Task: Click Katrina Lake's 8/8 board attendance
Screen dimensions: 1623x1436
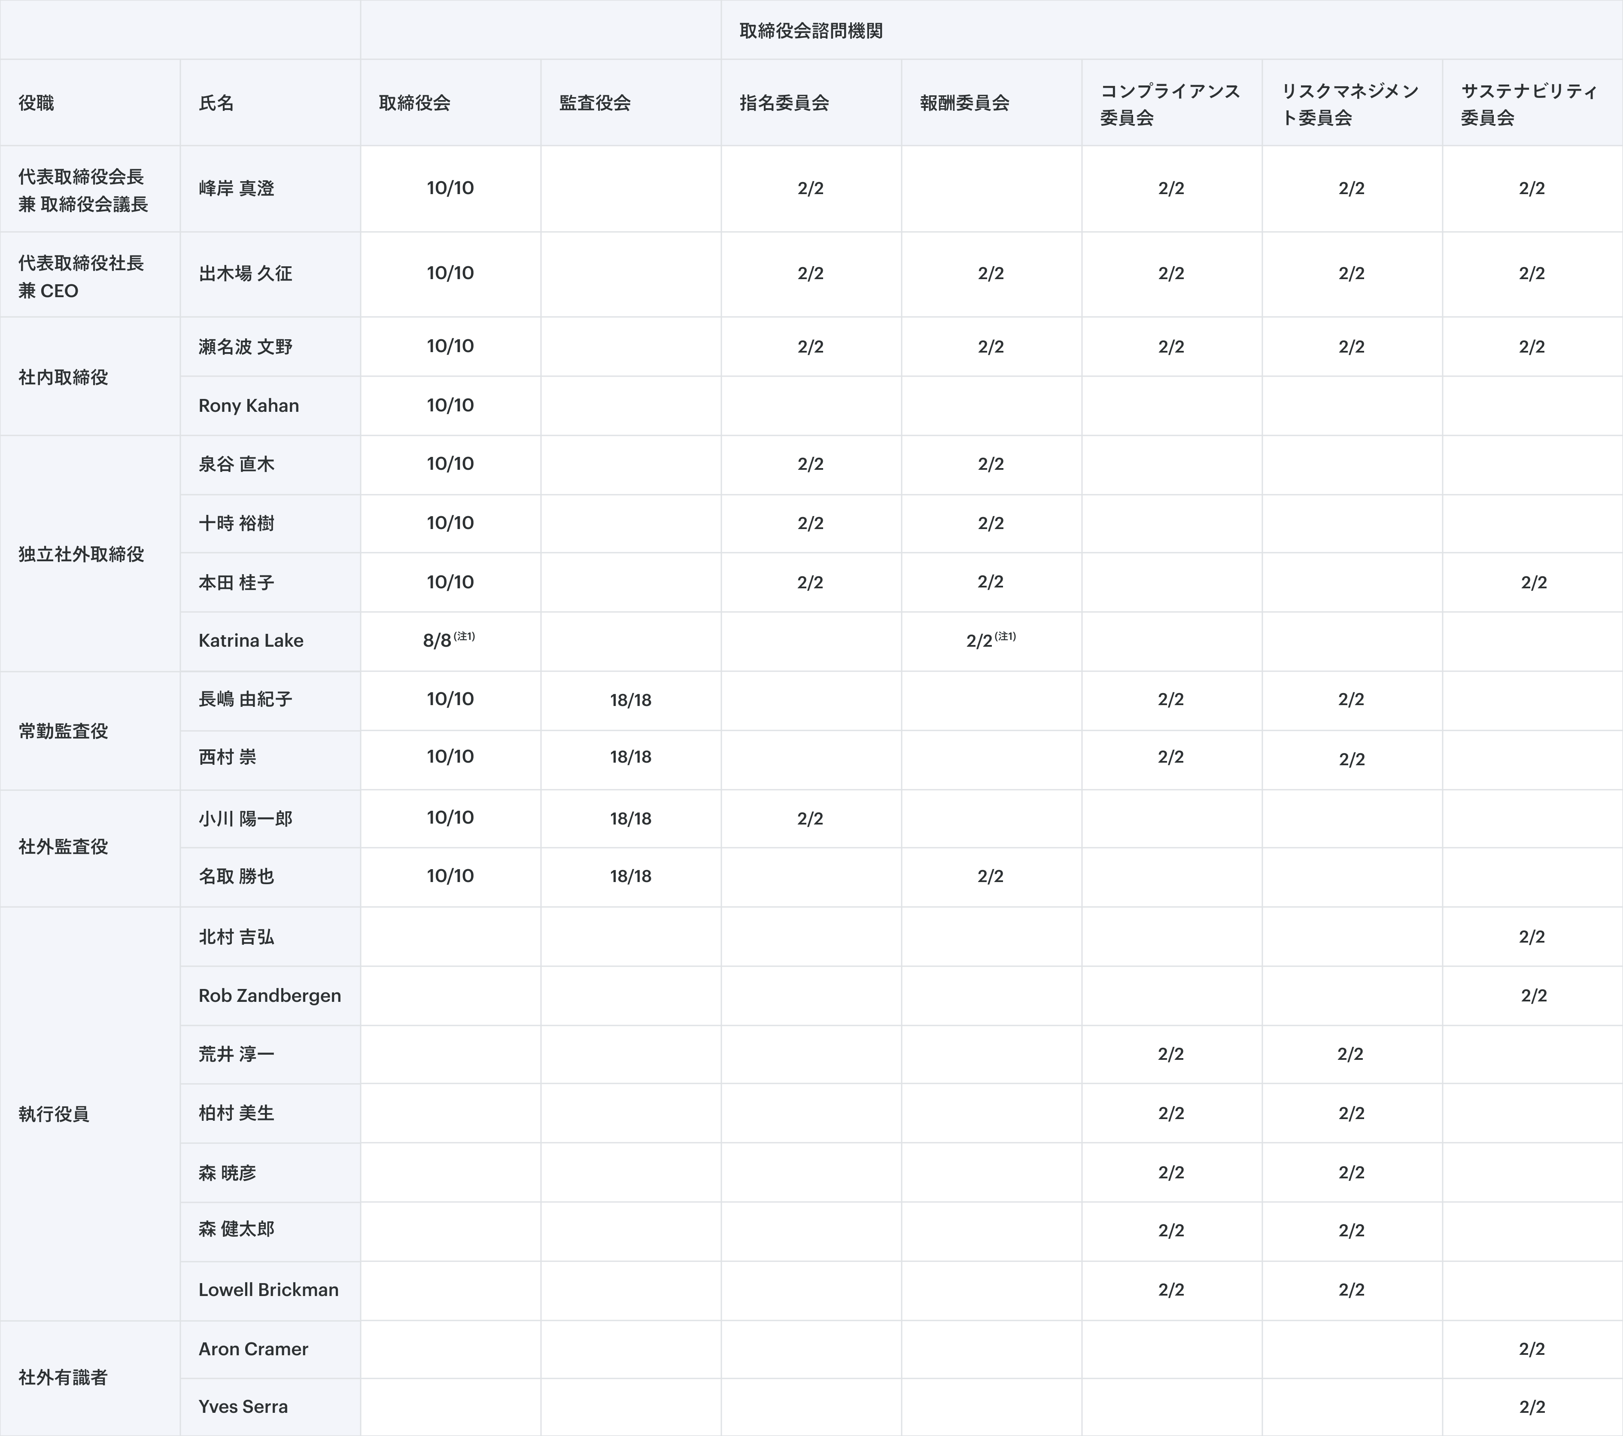Action: click(x=438, y=641)
